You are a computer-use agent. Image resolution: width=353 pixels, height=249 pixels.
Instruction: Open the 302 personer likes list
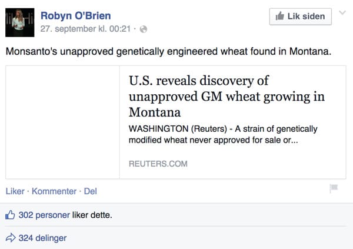coord(44,215)
